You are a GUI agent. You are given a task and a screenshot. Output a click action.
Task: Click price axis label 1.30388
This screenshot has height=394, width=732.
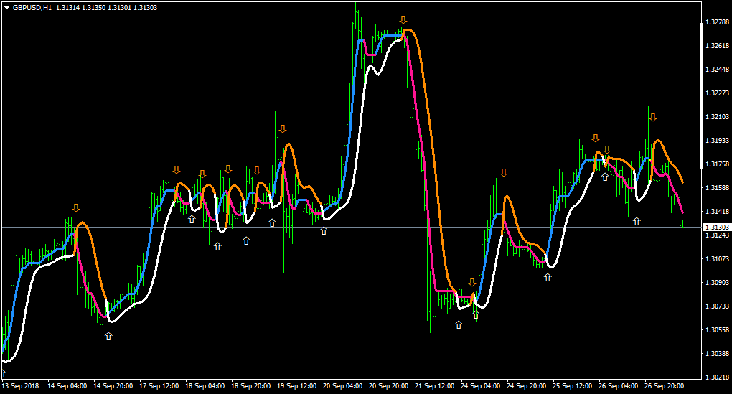tap(718, 353)
